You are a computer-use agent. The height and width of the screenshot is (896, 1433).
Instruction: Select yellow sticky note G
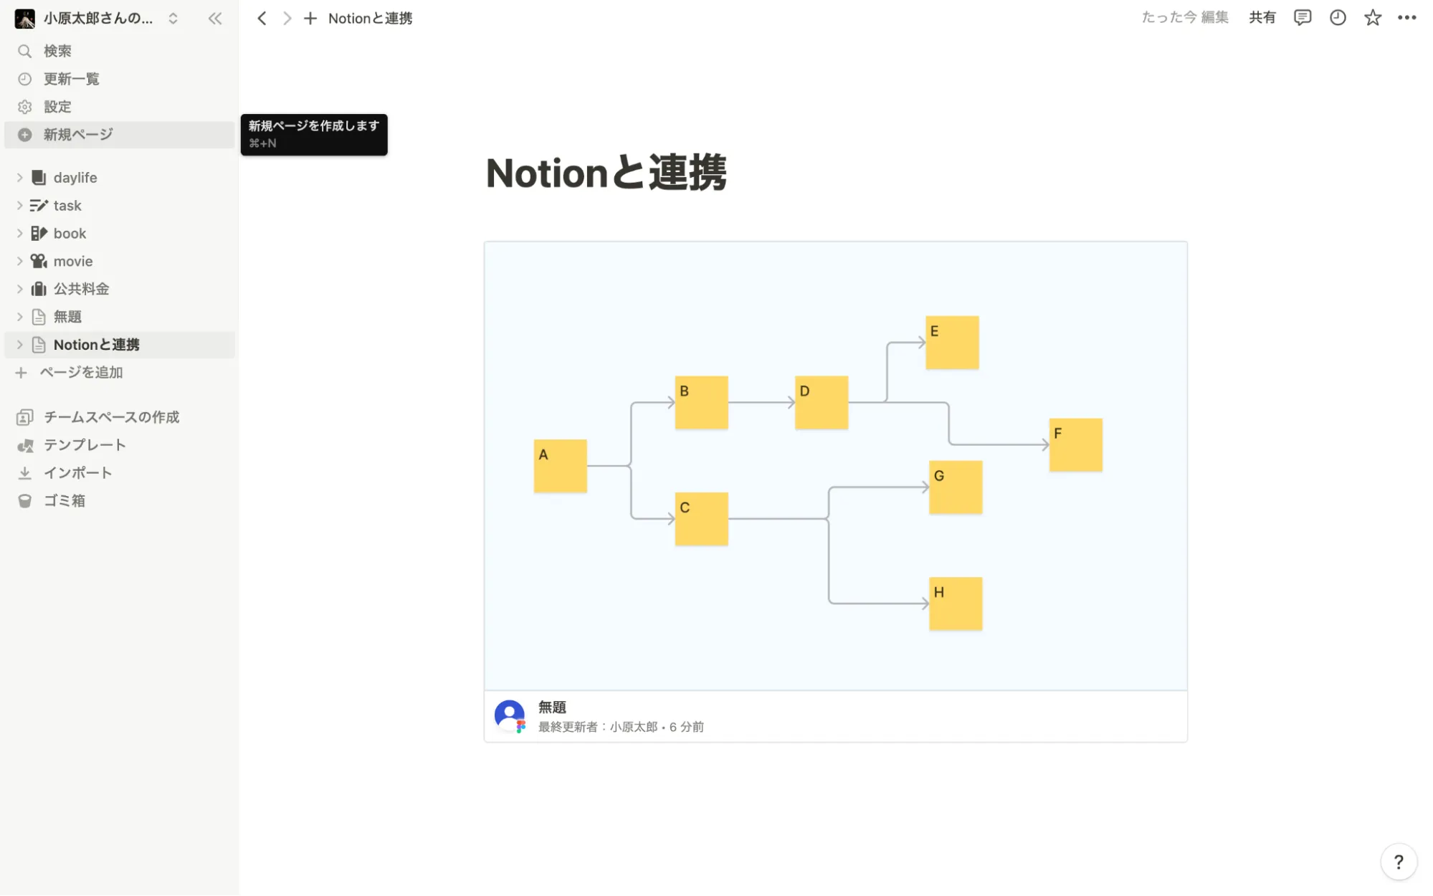tap(956, 487)
